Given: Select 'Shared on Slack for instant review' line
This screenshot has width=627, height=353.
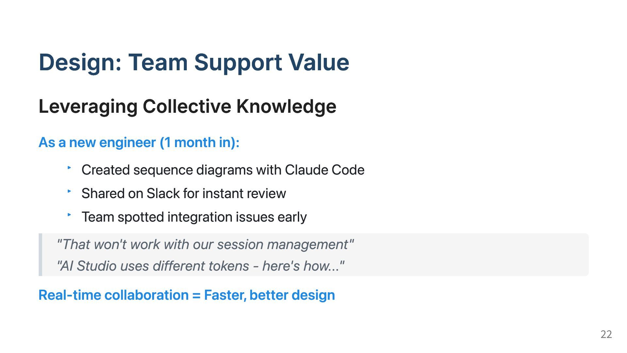Looking at the screenshot, I should coord(184,193).
